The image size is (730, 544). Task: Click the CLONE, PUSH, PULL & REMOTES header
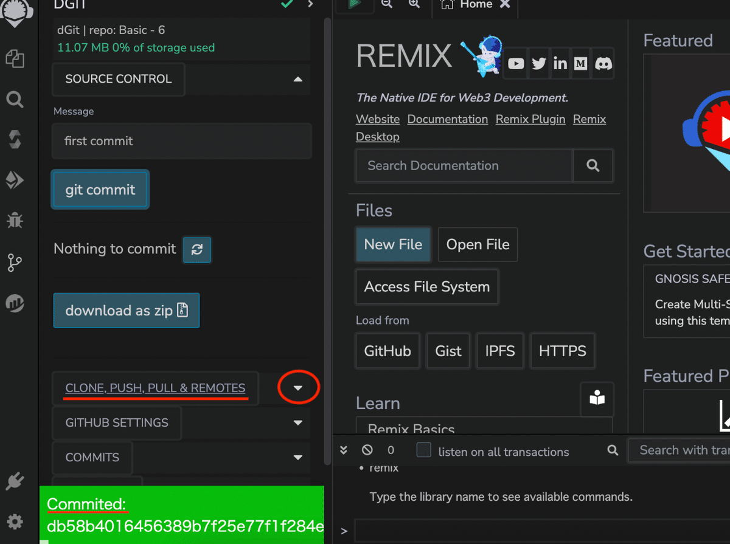(155, 388)
